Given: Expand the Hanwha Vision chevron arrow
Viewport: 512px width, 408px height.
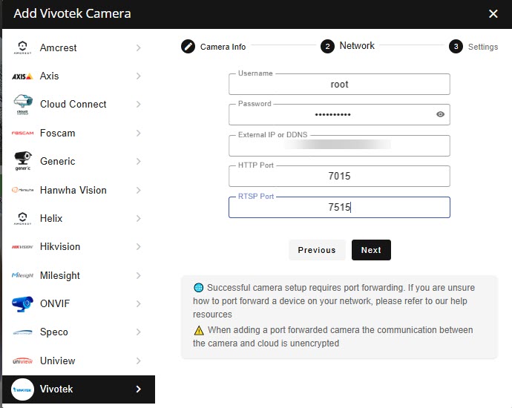Looking at the screenshot, I should [x=139, y=190].
